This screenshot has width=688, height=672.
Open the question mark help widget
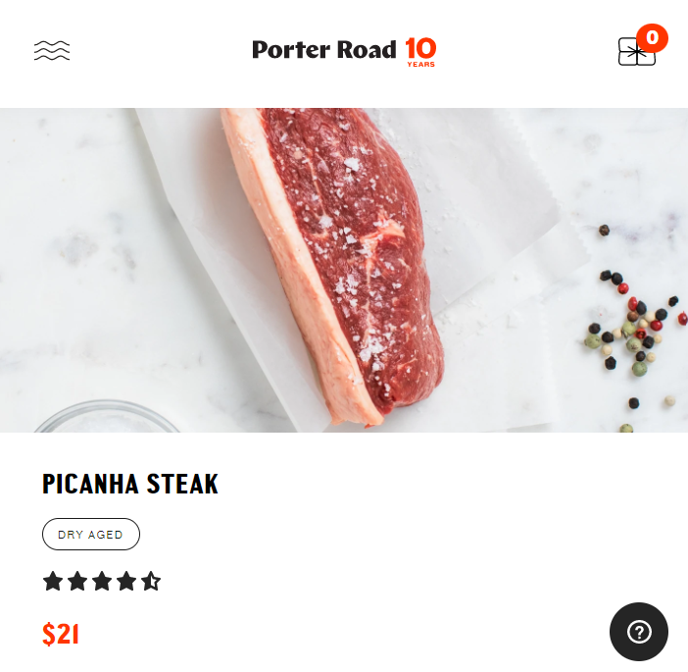[x=639, y=632]
